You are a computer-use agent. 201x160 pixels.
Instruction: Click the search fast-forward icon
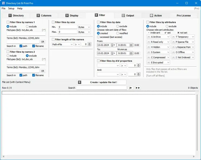[138, 88]
